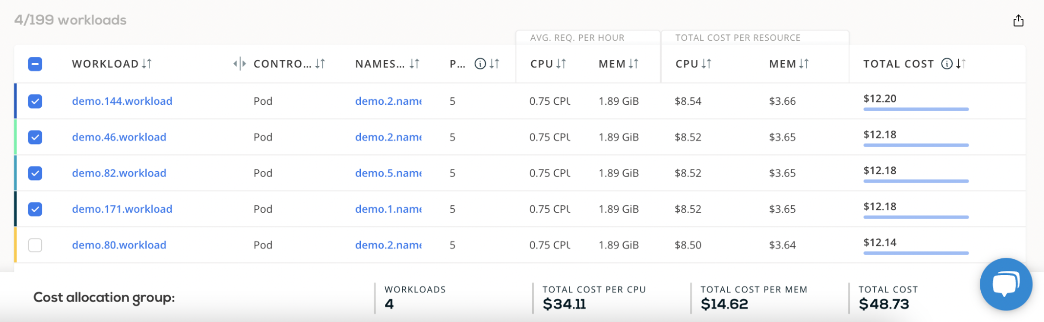Viewport: 1044px width, 322px height.
Task: Uncheck demo.82.workload row checkbox
Action: pyautogui.click(x=35, y=173)
